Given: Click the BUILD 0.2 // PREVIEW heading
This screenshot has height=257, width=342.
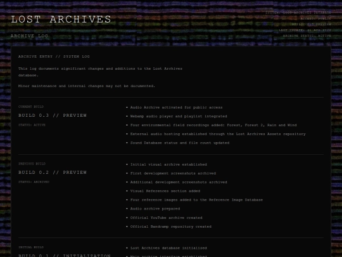Looking at the screenshot, I should [53, 173].
